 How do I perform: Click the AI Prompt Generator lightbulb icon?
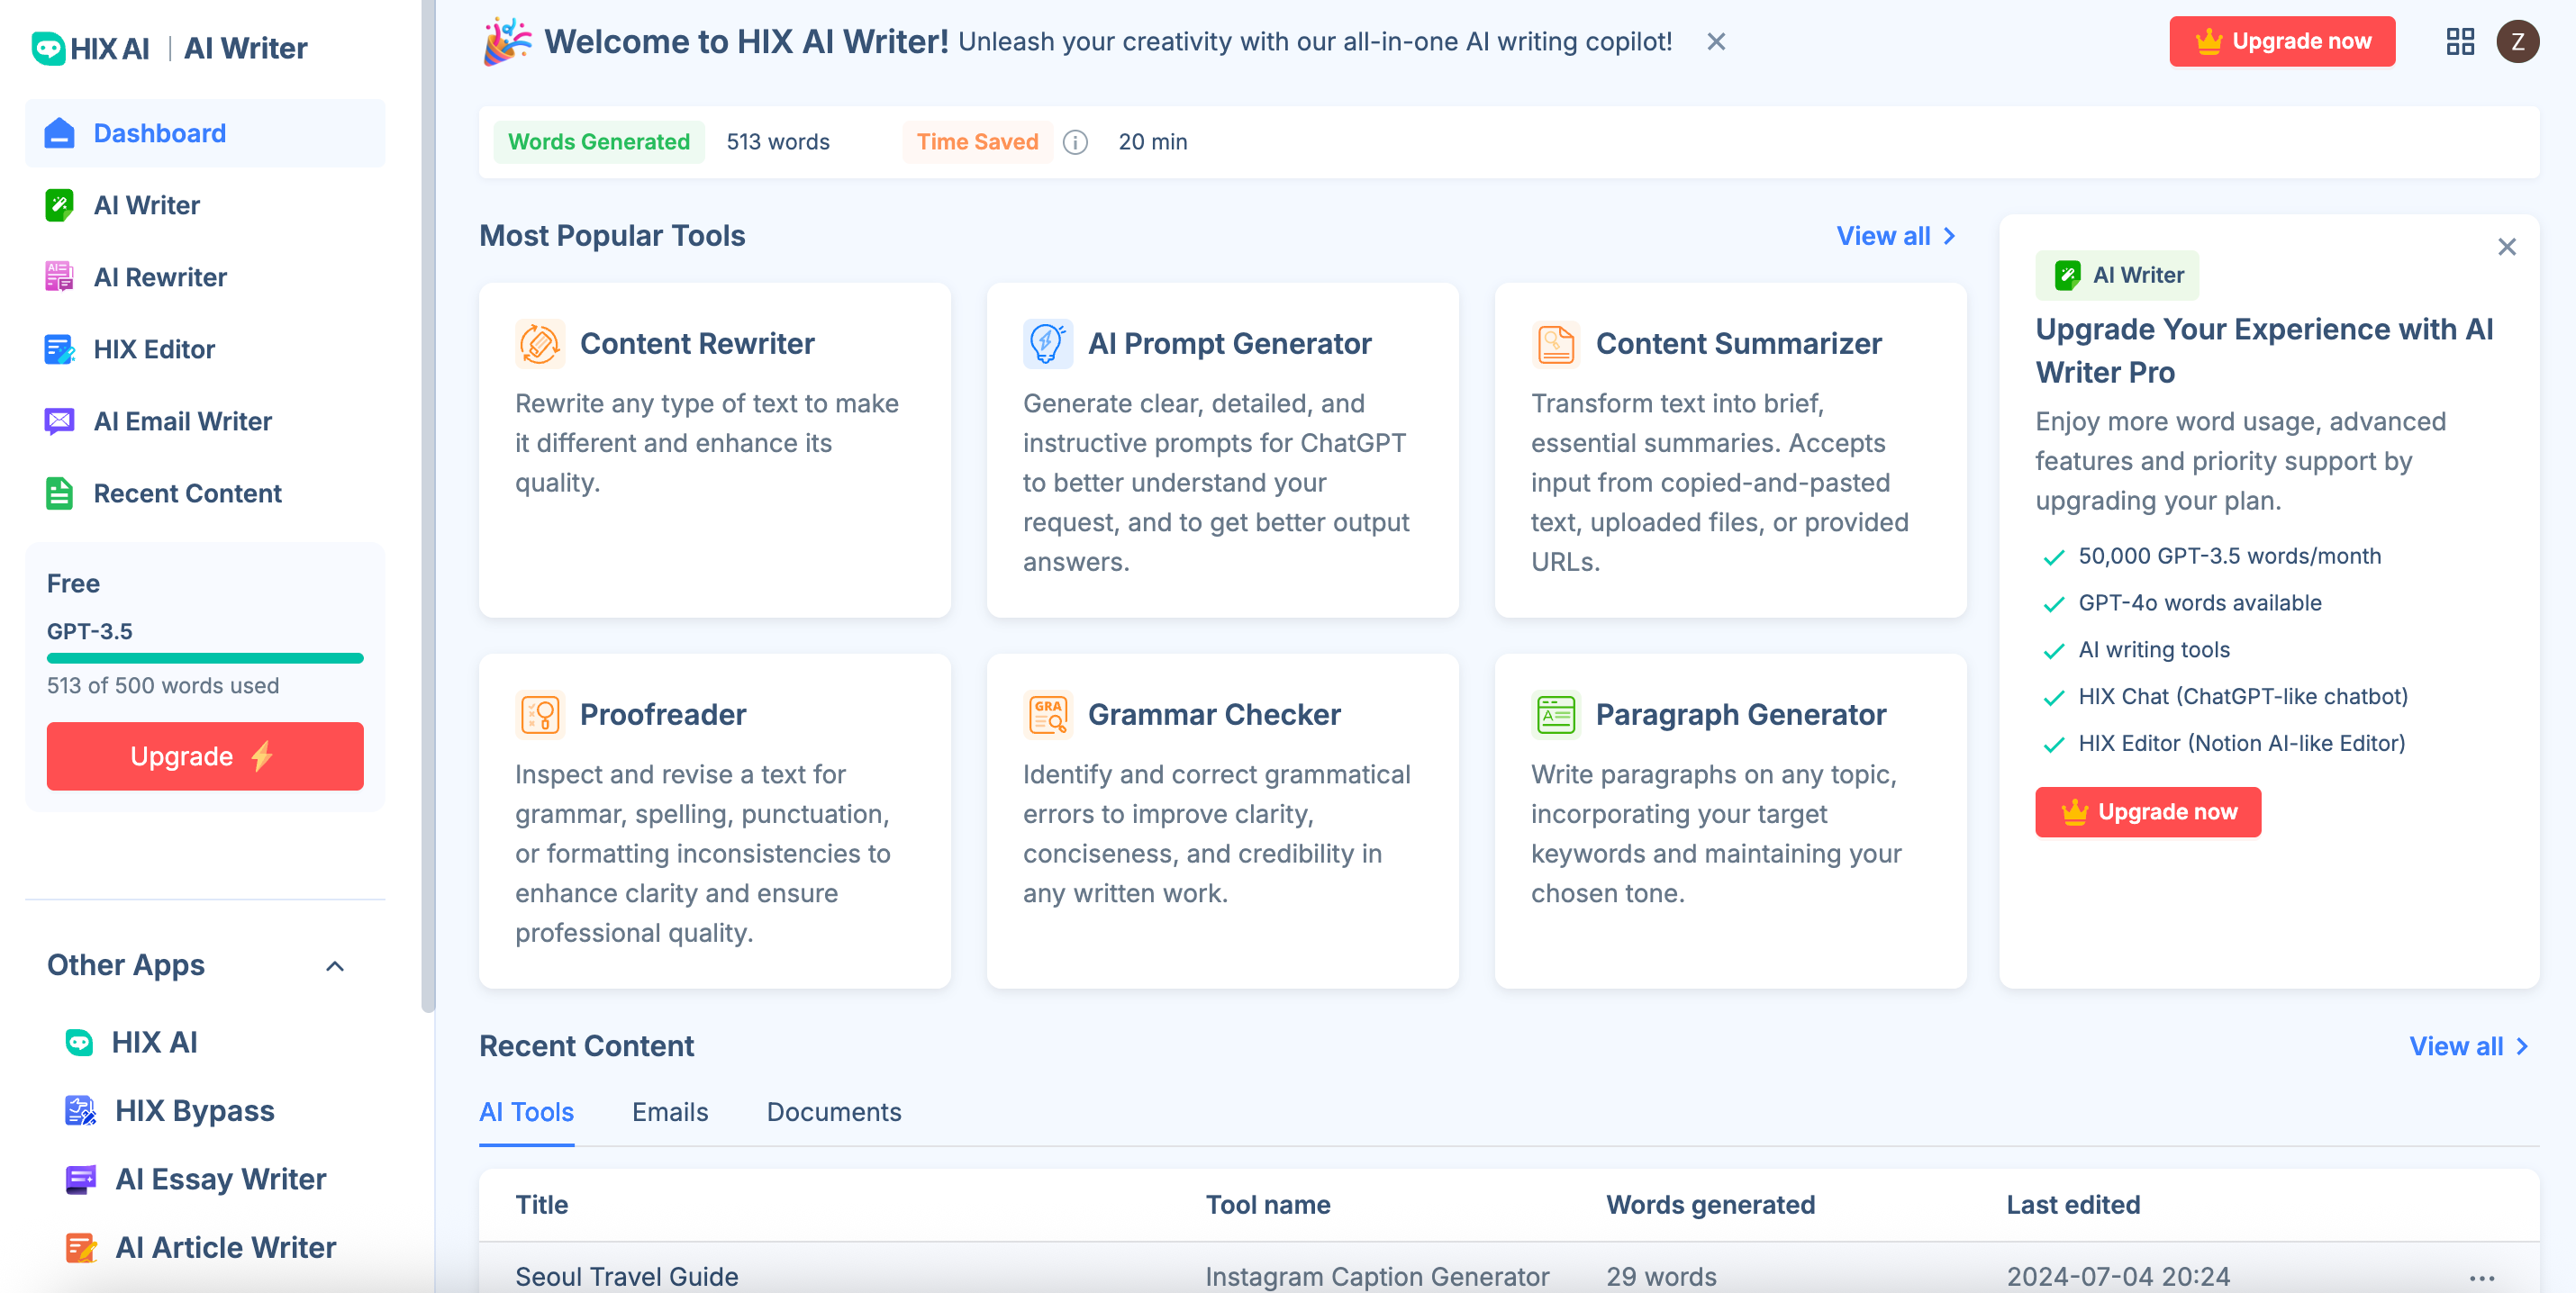point(1047,343)
